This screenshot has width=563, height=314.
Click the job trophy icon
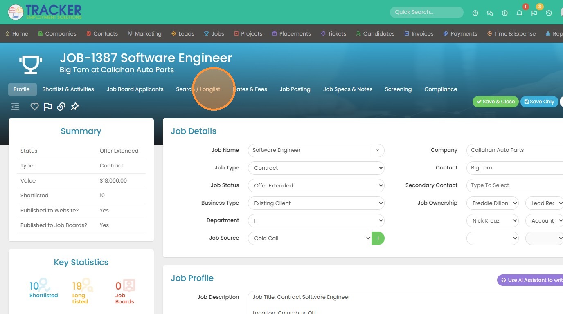pyautogui.click(x=31, y=65)
